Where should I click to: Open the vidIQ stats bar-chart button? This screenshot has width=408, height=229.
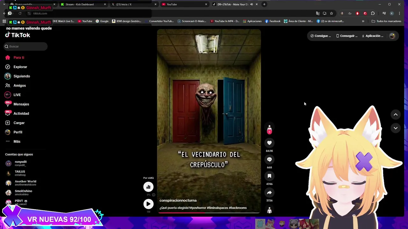point(148,187)
